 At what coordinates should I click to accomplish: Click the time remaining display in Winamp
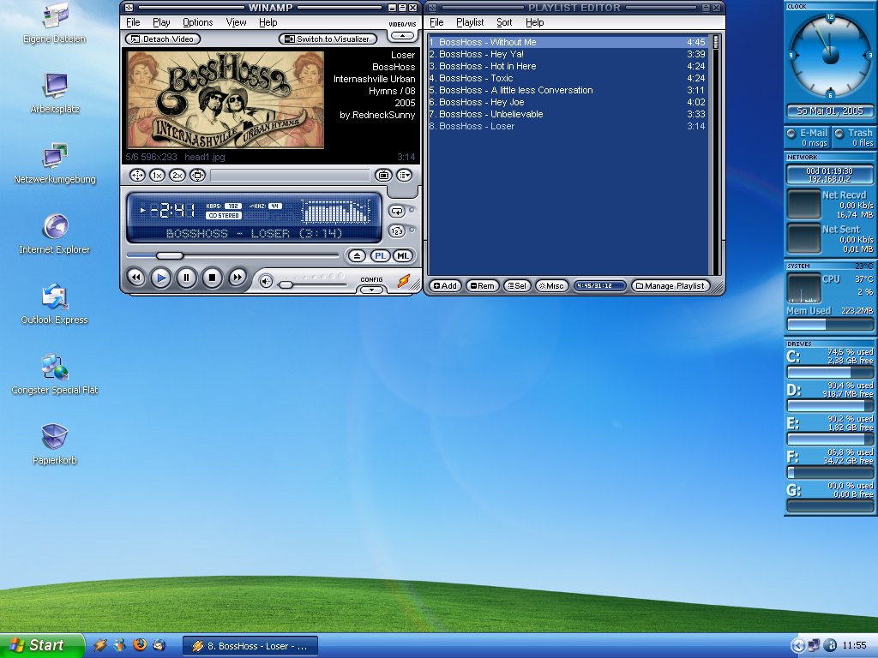tap(173, 211)
